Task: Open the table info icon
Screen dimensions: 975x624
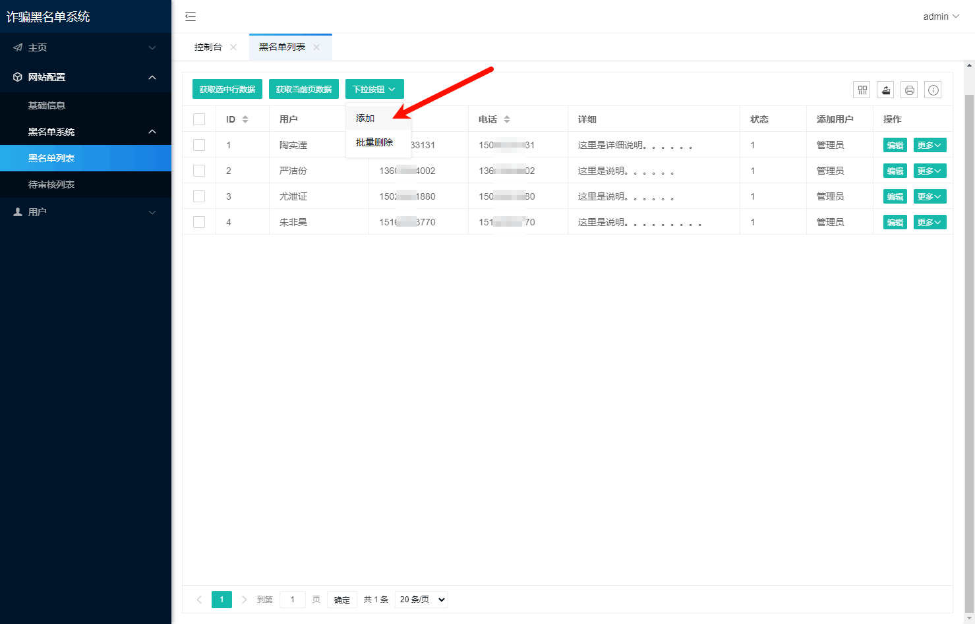Action: tap(933, 90)
